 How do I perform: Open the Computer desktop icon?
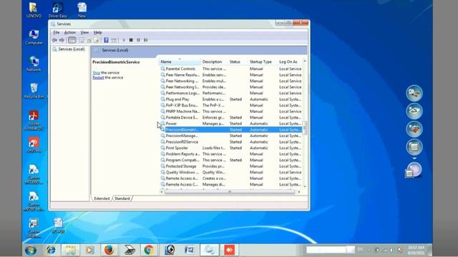click(34, 37)
